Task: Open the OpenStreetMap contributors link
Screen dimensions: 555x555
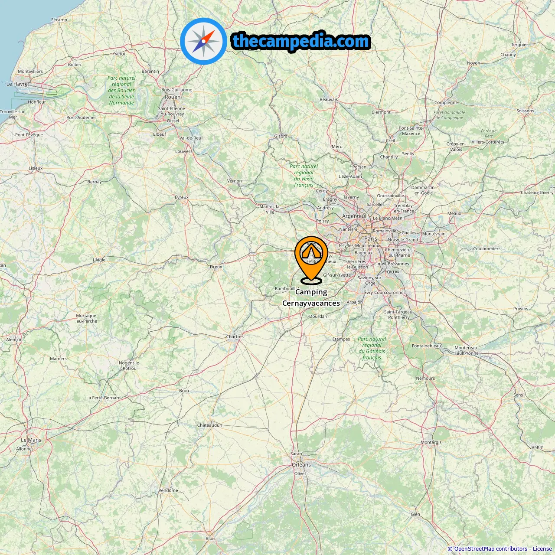Action: click(490, 548)
